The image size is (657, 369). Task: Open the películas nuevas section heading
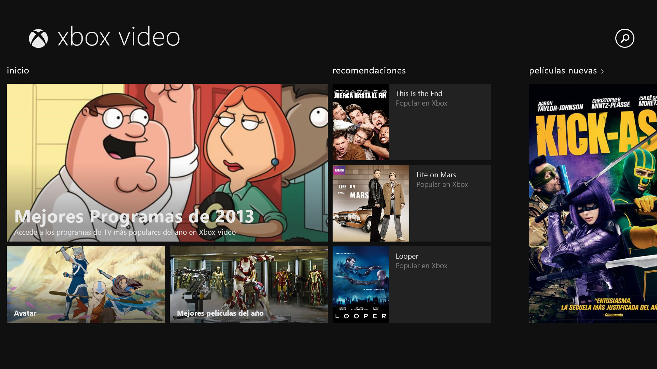(x=563, y=70)
